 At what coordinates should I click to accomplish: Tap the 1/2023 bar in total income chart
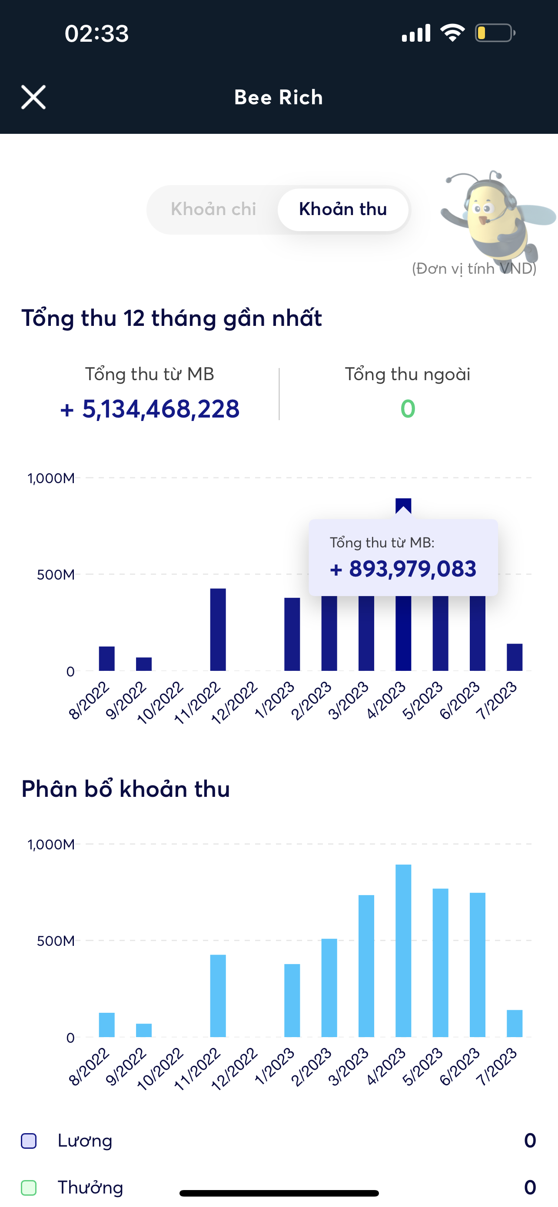click(x=292, y=634)
